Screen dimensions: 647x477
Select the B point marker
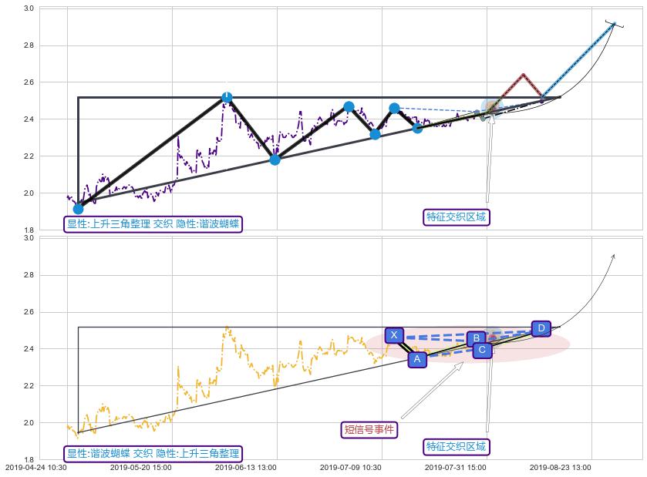pos(477,338)
